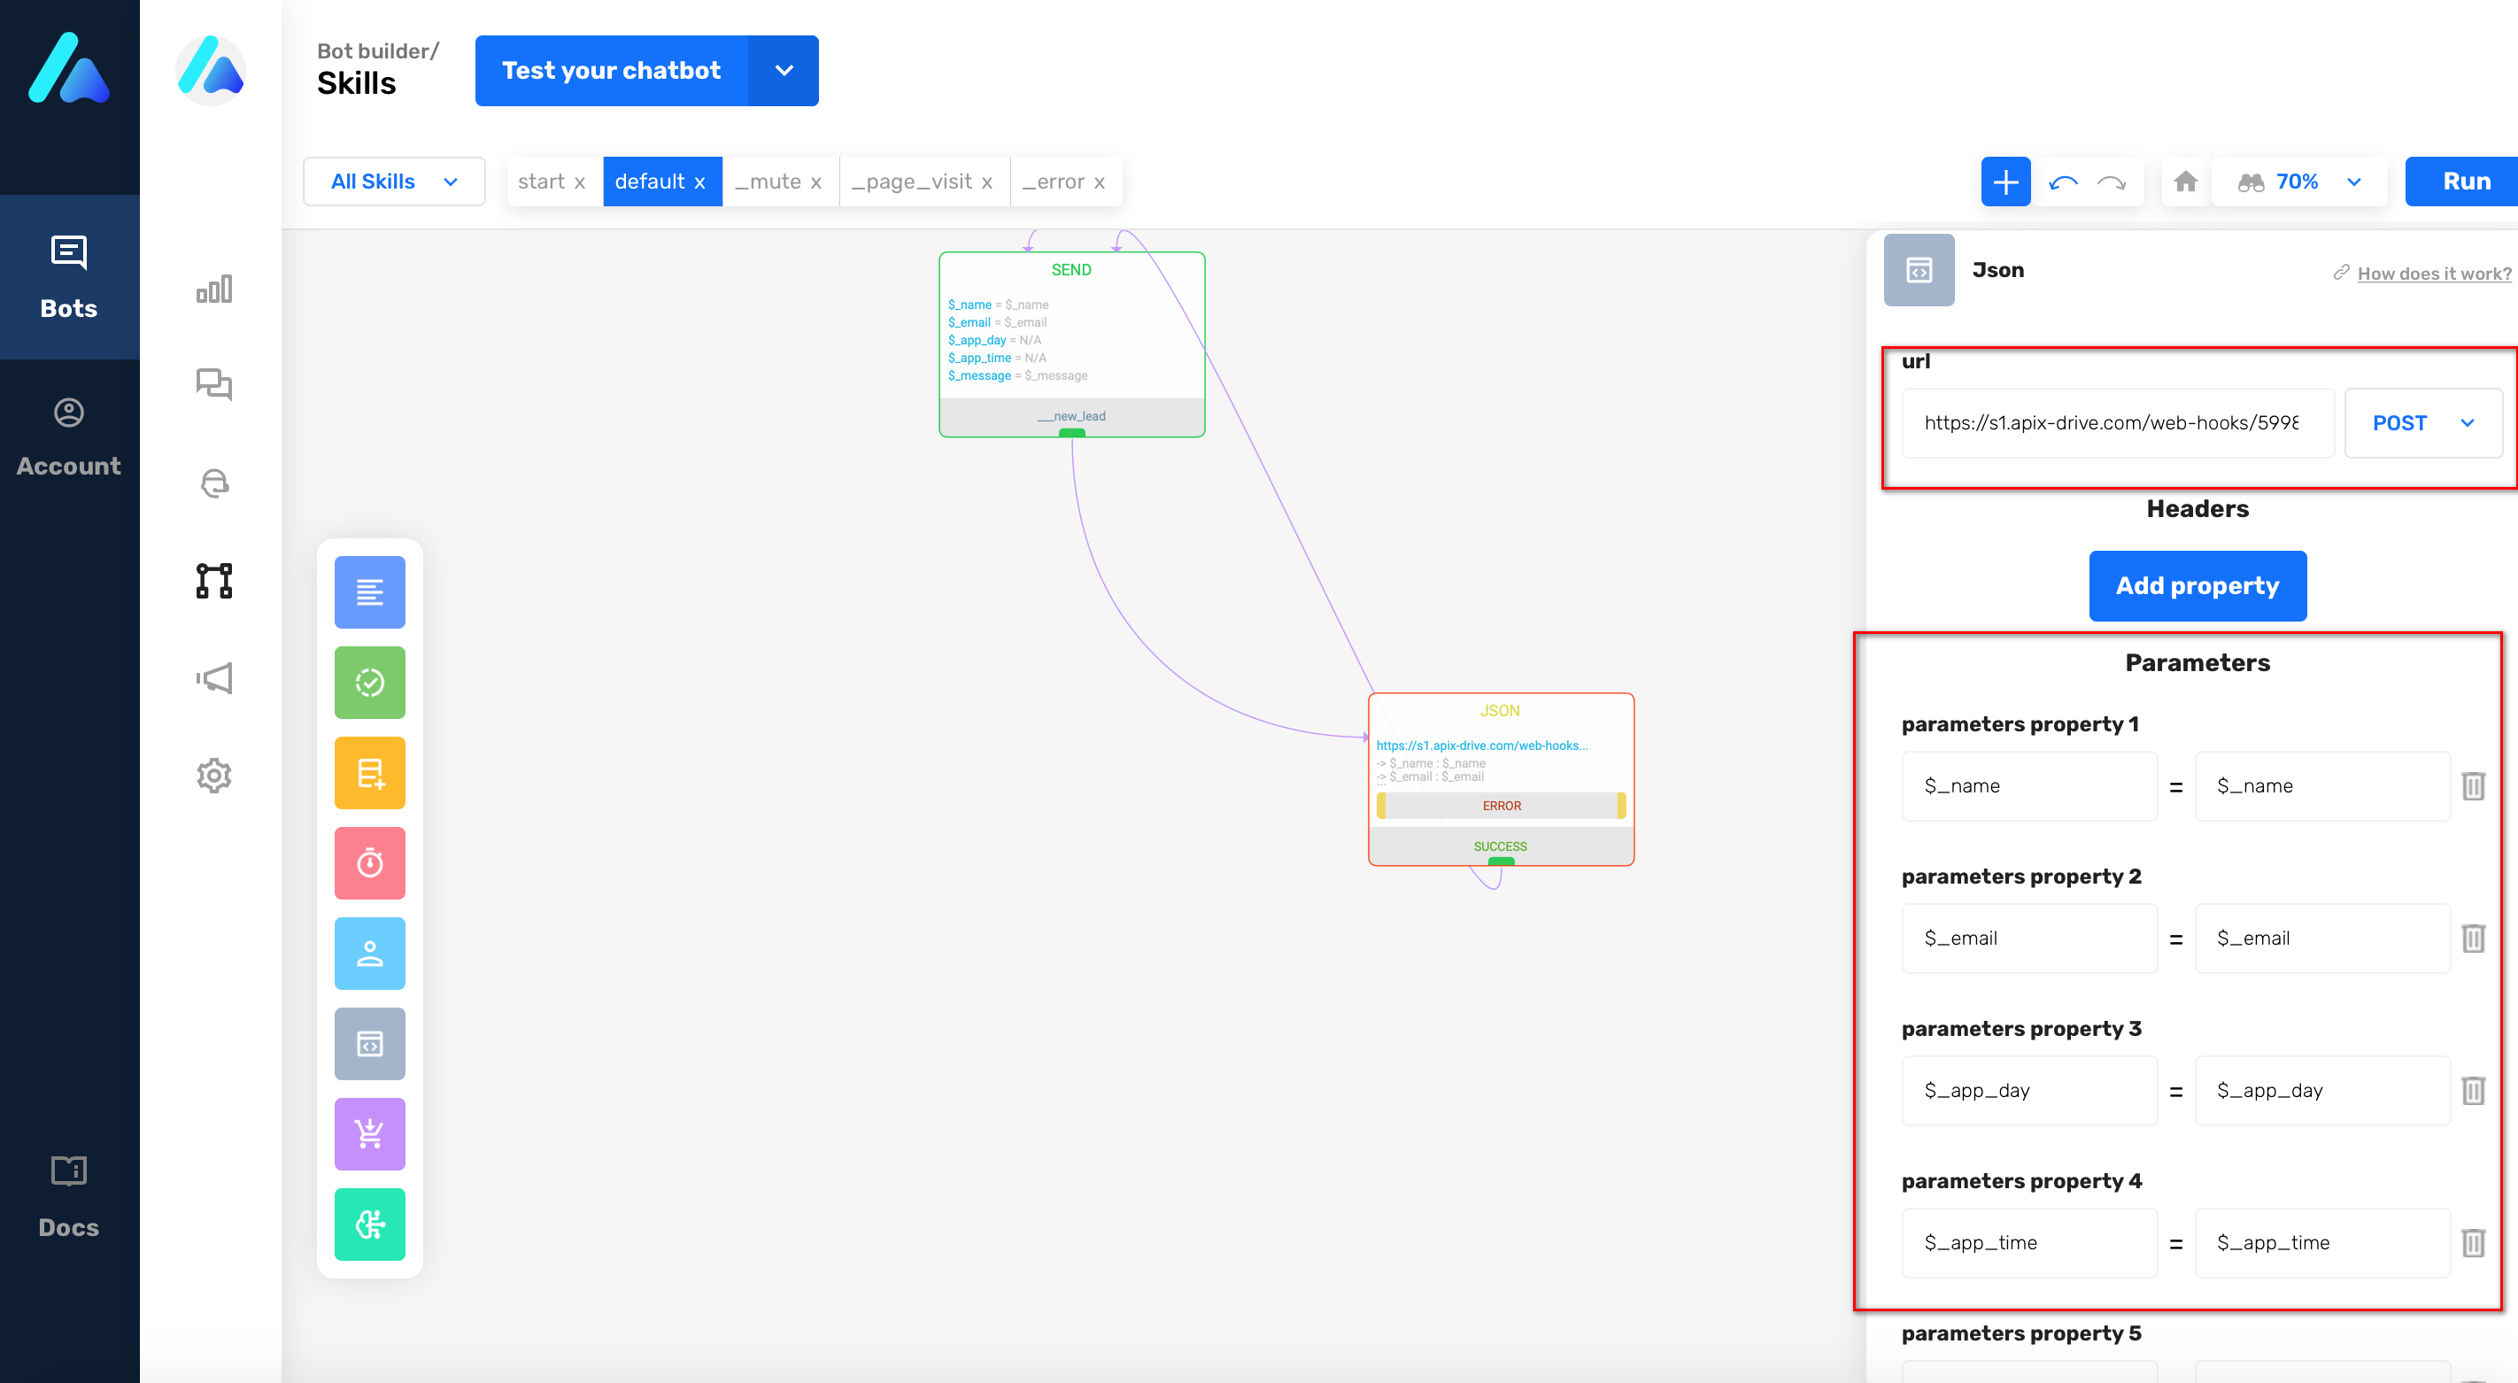Select the red timer block
The height and width of the screenshot is (1383, 2518).
pyautogui.click(x=369, y=863)
